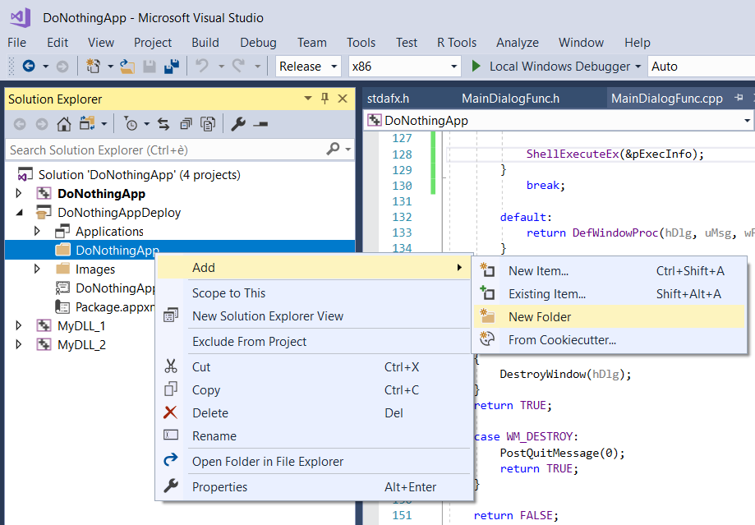The image size is (755, 525).
Task: Click the Redo arrow icon
Action: point(239,66)
